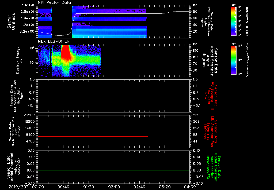Select the 'Model Scanner Pos Raw unitless' label
Image resolution: width=274 pixels, height=190 pixels.
point(14,131)
